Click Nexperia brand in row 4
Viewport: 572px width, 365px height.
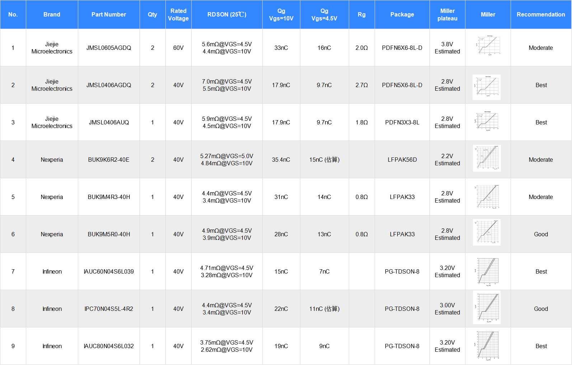click(x=52, y=160)
